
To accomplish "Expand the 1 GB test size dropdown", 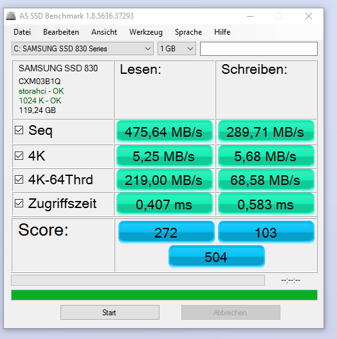I will coord(177,49).
